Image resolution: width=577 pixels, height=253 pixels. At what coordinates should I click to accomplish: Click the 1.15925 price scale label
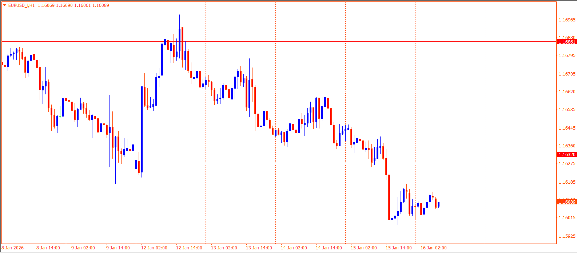(567, 236)
